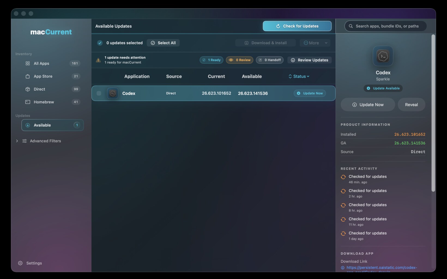
Task: Click the Direct box icon
Action: click(x=28, y=89)
